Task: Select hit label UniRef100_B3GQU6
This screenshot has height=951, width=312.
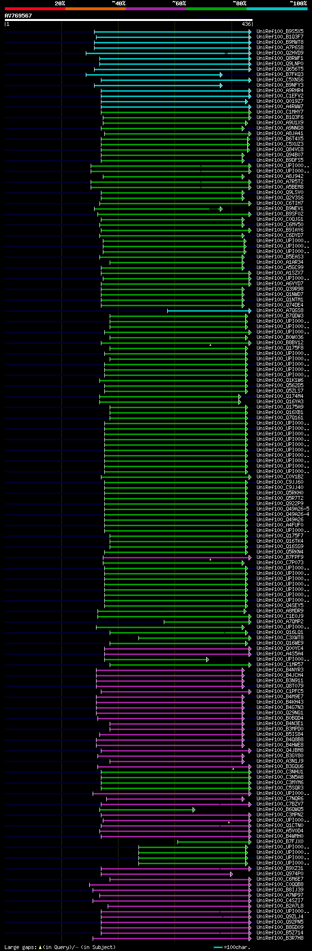Action: 280,766
